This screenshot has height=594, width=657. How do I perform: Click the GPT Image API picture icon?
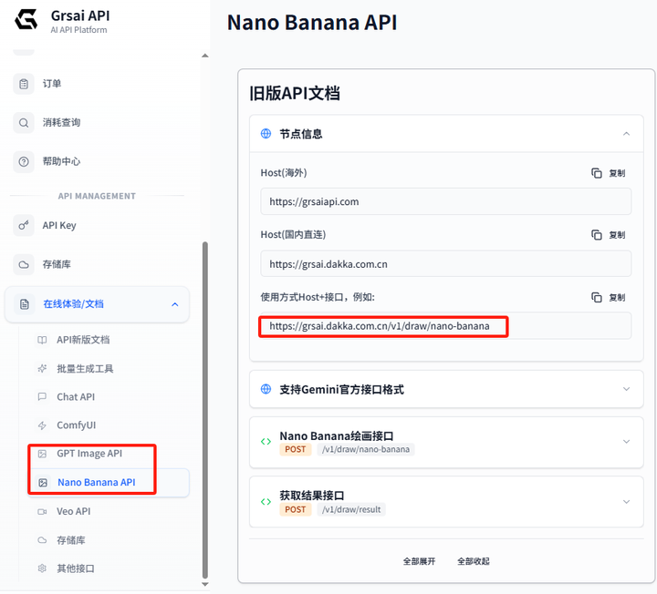click(x=42, y=454)
